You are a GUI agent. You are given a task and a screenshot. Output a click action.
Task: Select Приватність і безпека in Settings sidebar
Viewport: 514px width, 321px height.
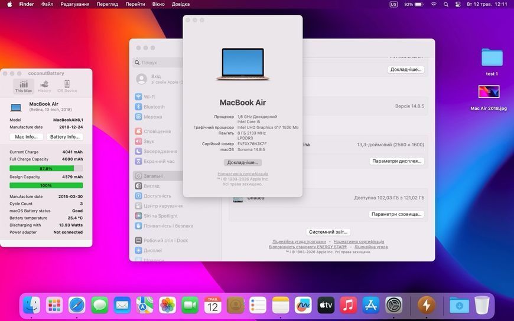pyautogui.click(x=164, y=226)
